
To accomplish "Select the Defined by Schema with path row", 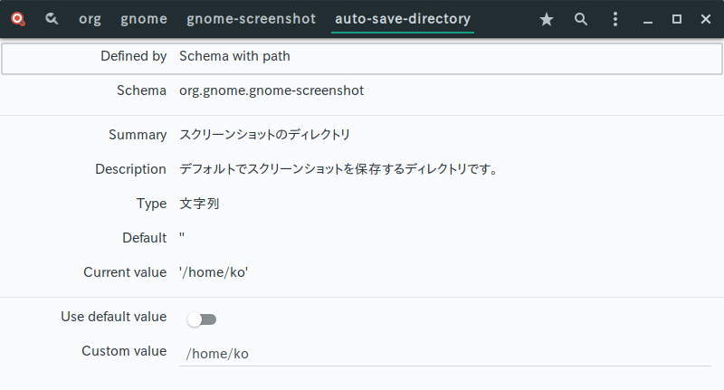I will point(362,58).
